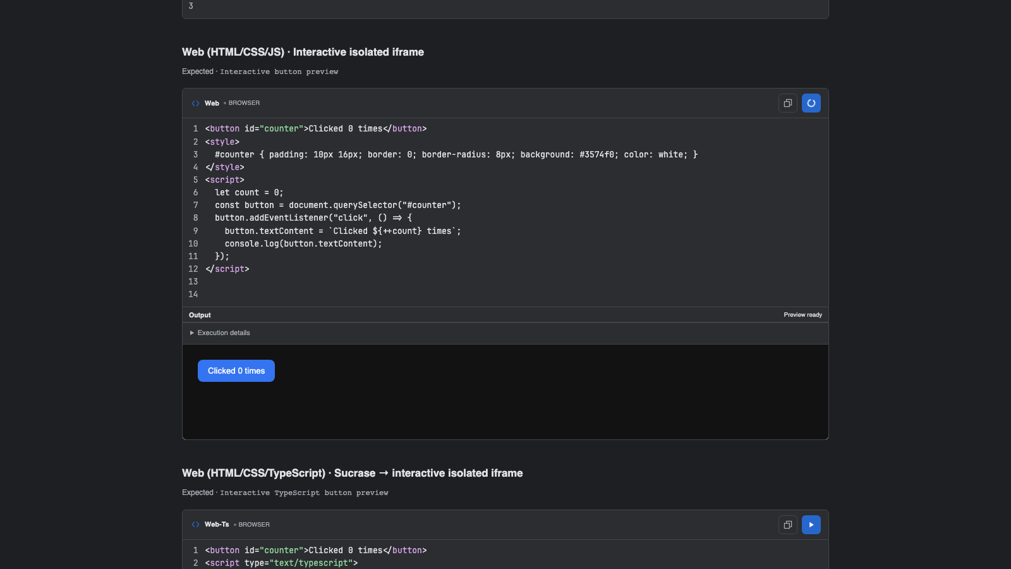Run the Web-Ts code block

[811, 525]
